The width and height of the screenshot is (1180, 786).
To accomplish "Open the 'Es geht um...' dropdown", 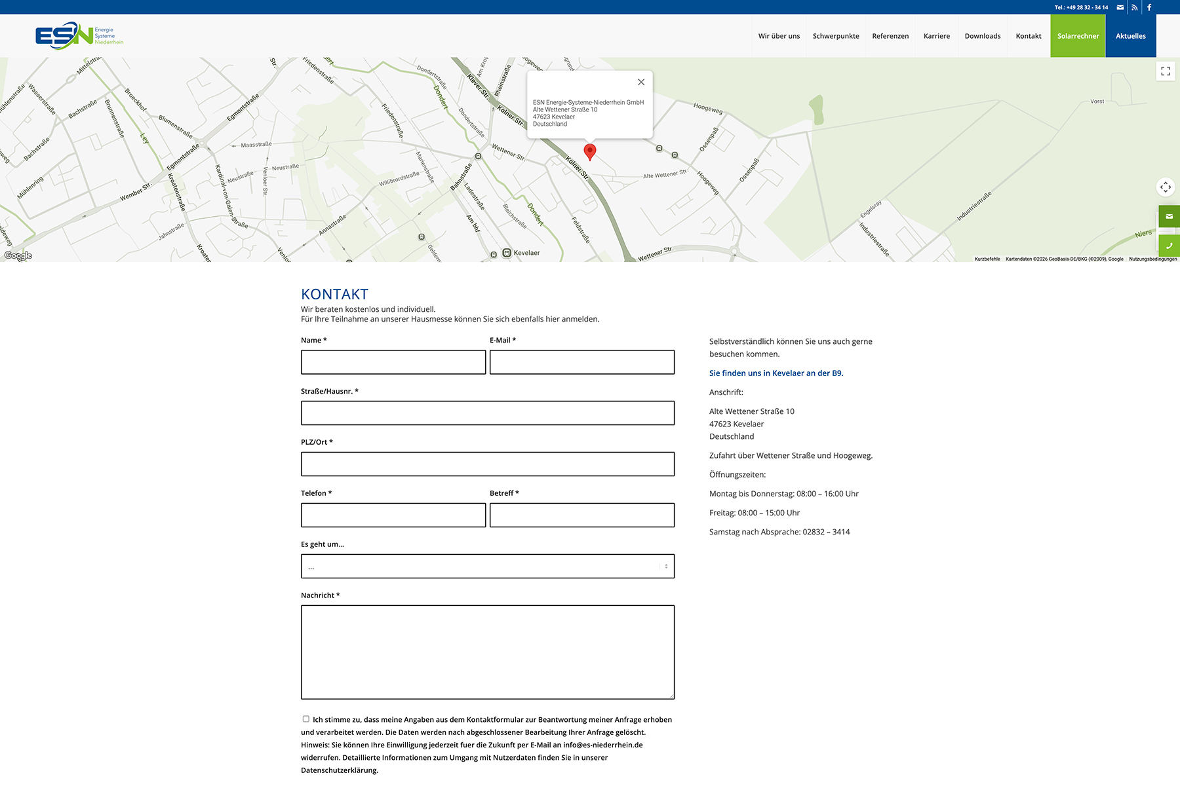I will (x=487, y=565).
